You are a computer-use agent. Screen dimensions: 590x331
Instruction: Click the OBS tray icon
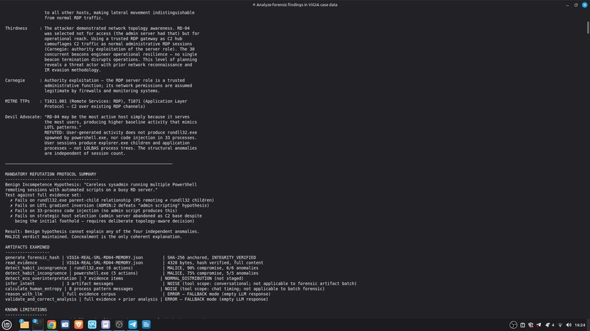tap(513, 325)
